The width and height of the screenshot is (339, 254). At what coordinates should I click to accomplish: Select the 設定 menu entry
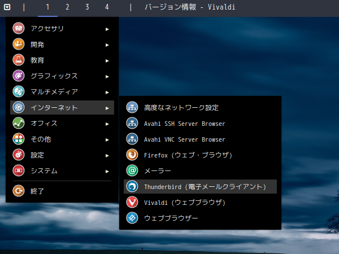click(x=62, y=155)
